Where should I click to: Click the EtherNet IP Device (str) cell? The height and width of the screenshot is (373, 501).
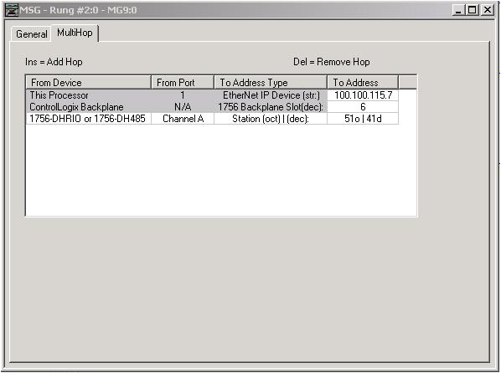271,95
